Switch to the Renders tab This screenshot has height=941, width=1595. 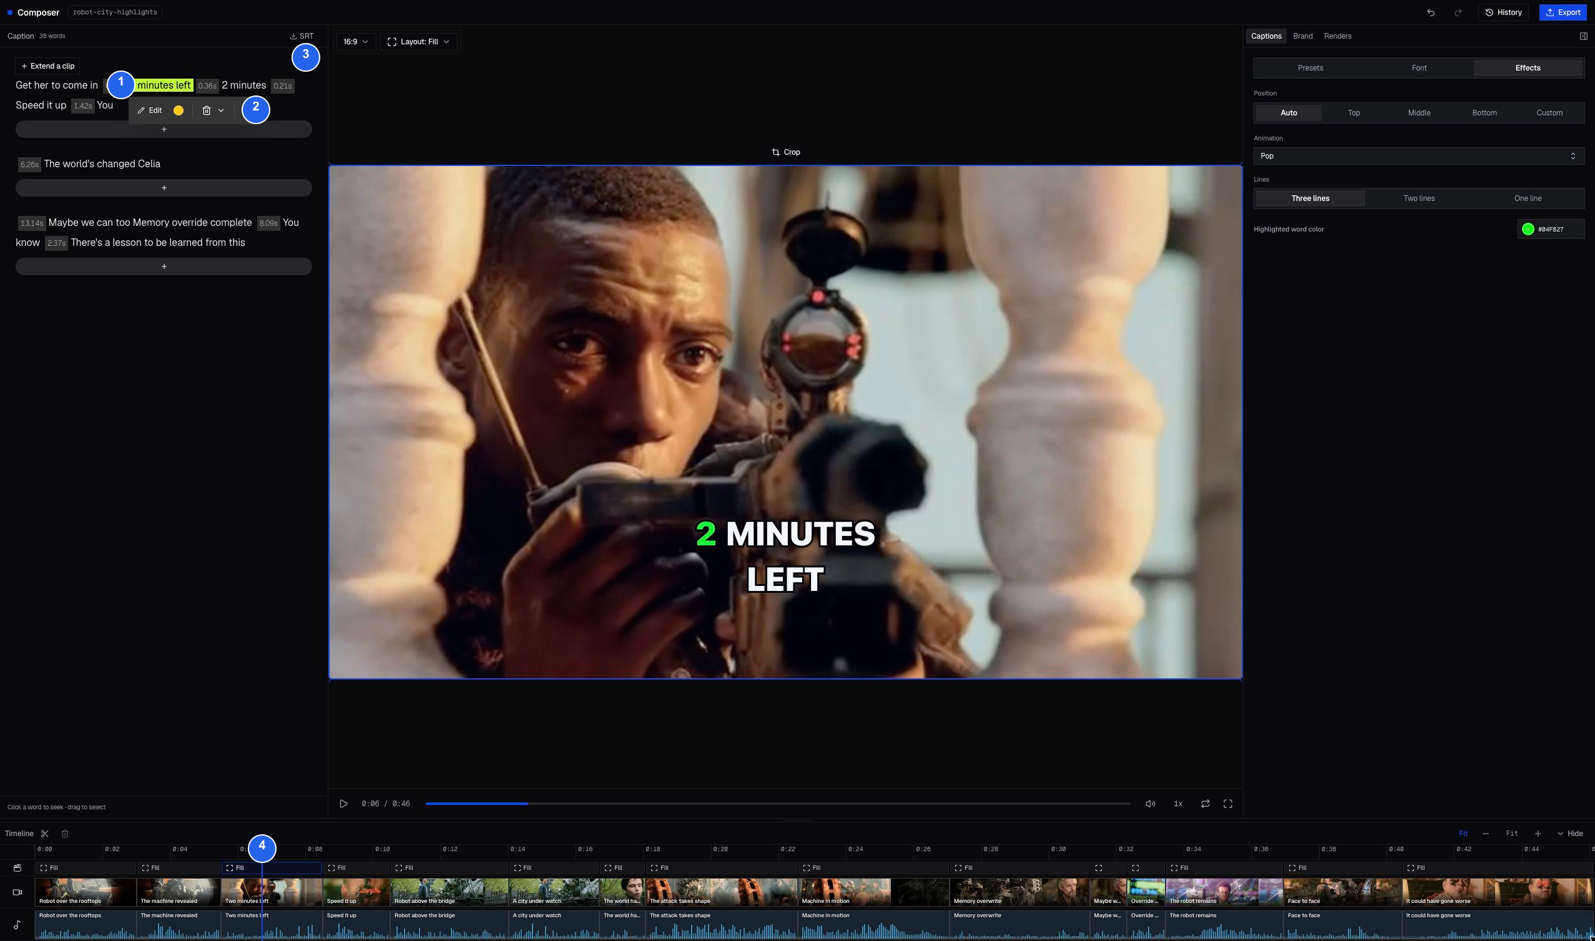(x=1338, y=36)
